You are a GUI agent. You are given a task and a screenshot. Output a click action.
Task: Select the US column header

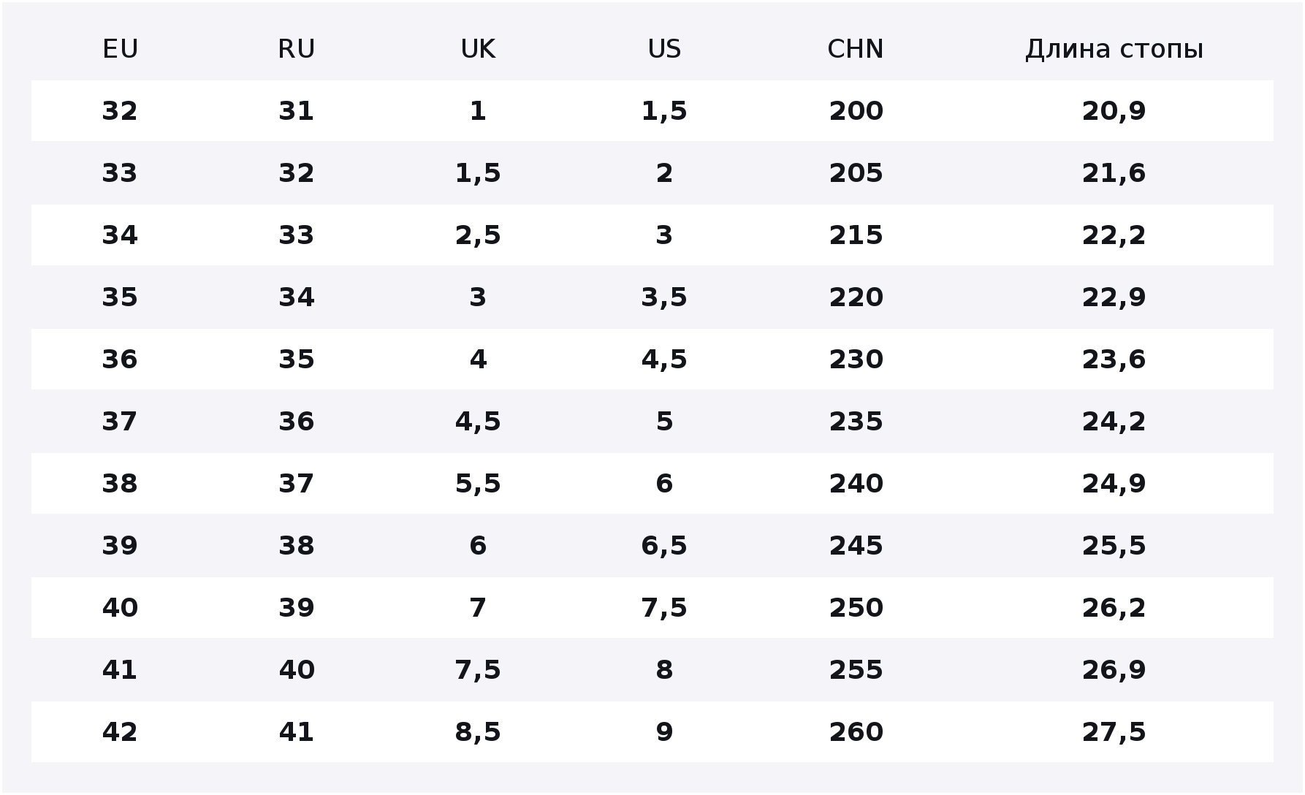(x=664, y=49)
